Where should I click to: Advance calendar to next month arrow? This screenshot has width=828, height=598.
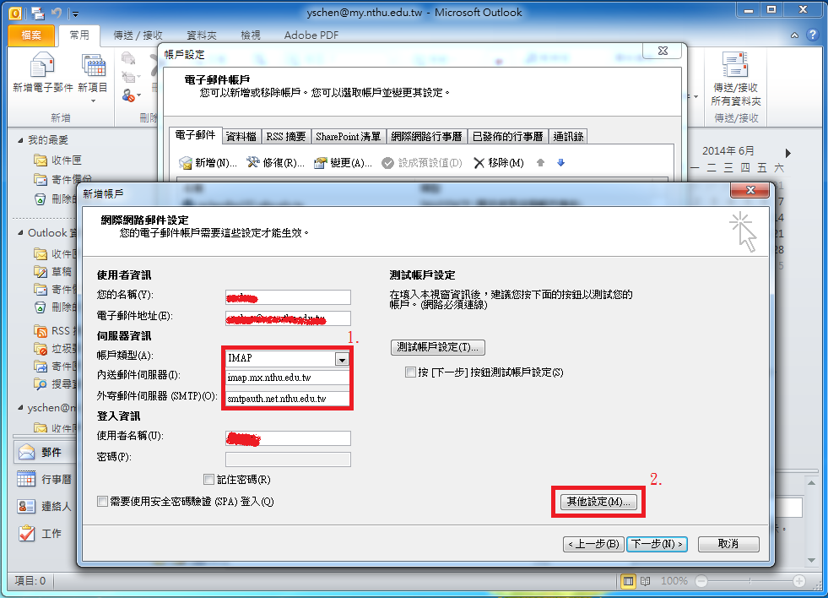pyautogui.click(x=787, y=153)
